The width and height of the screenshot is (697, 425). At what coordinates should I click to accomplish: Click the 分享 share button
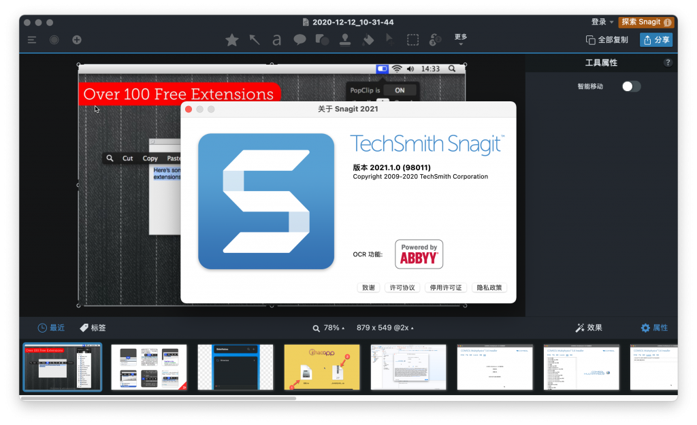[x=656, y=40]
